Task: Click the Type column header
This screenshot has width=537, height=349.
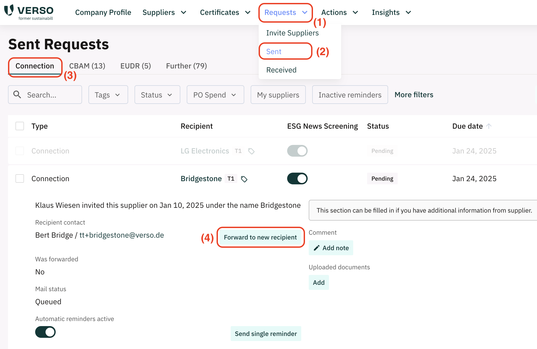Action: click(40, 126)
